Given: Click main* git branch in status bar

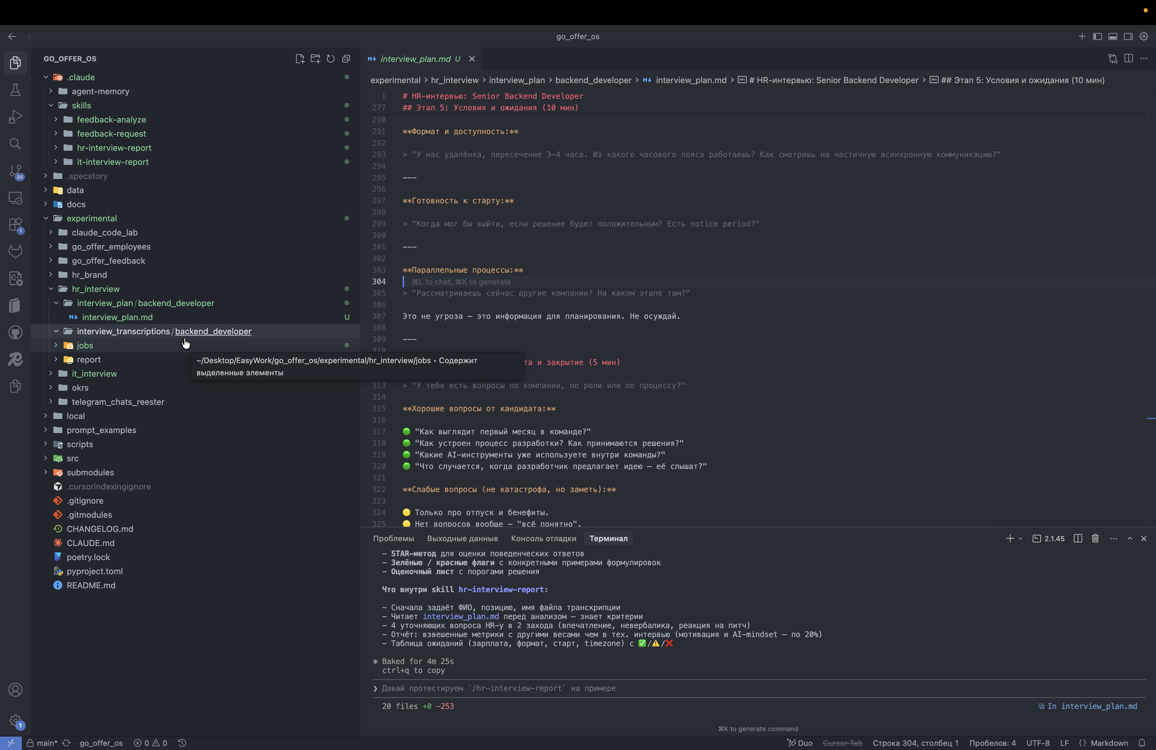Looking at the screenshot, I should click(x=47, y=743).
